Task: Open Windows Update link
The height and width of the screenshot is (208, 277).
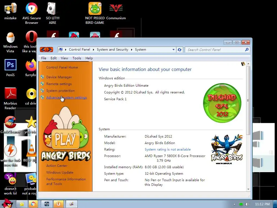Action: click(60, 173)
